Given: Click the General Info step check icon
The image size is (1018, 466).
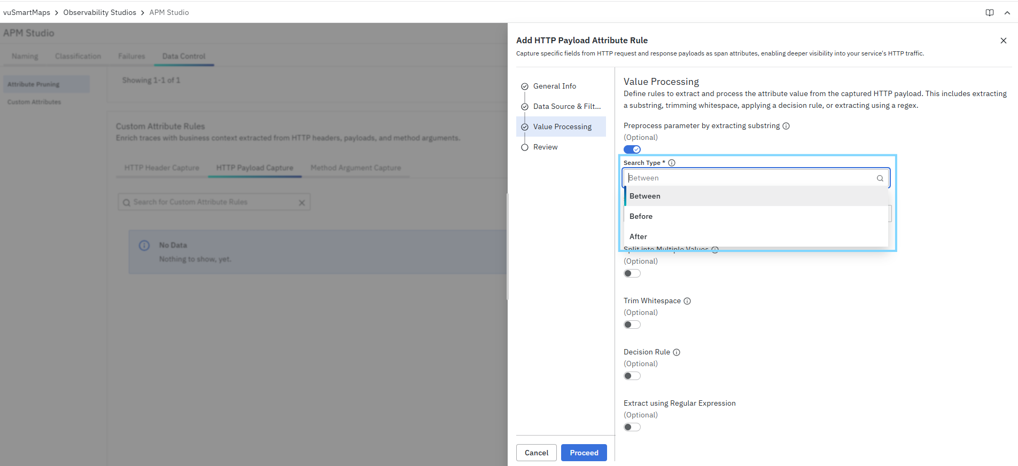Looking at the screenshot, I should (525, 86).
